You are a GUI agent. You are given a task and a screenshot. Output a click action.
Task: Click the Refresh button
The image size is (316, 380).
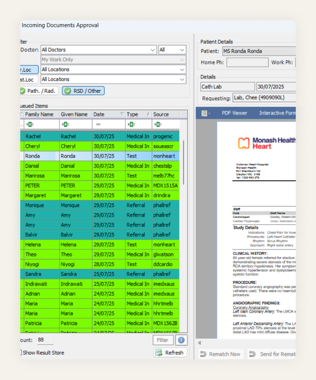(x=170, y=352)
